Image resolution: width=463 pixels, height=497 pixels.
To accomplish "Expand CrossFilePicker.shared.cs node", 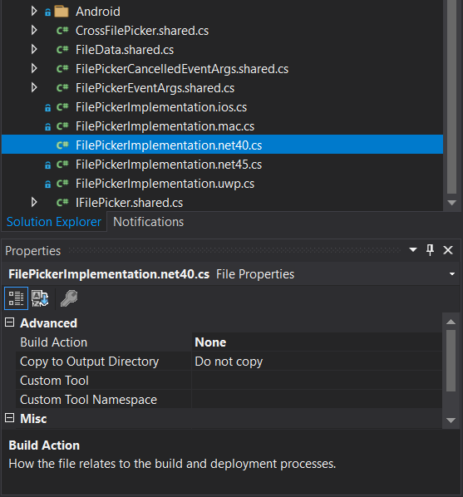I will [34, 31].
